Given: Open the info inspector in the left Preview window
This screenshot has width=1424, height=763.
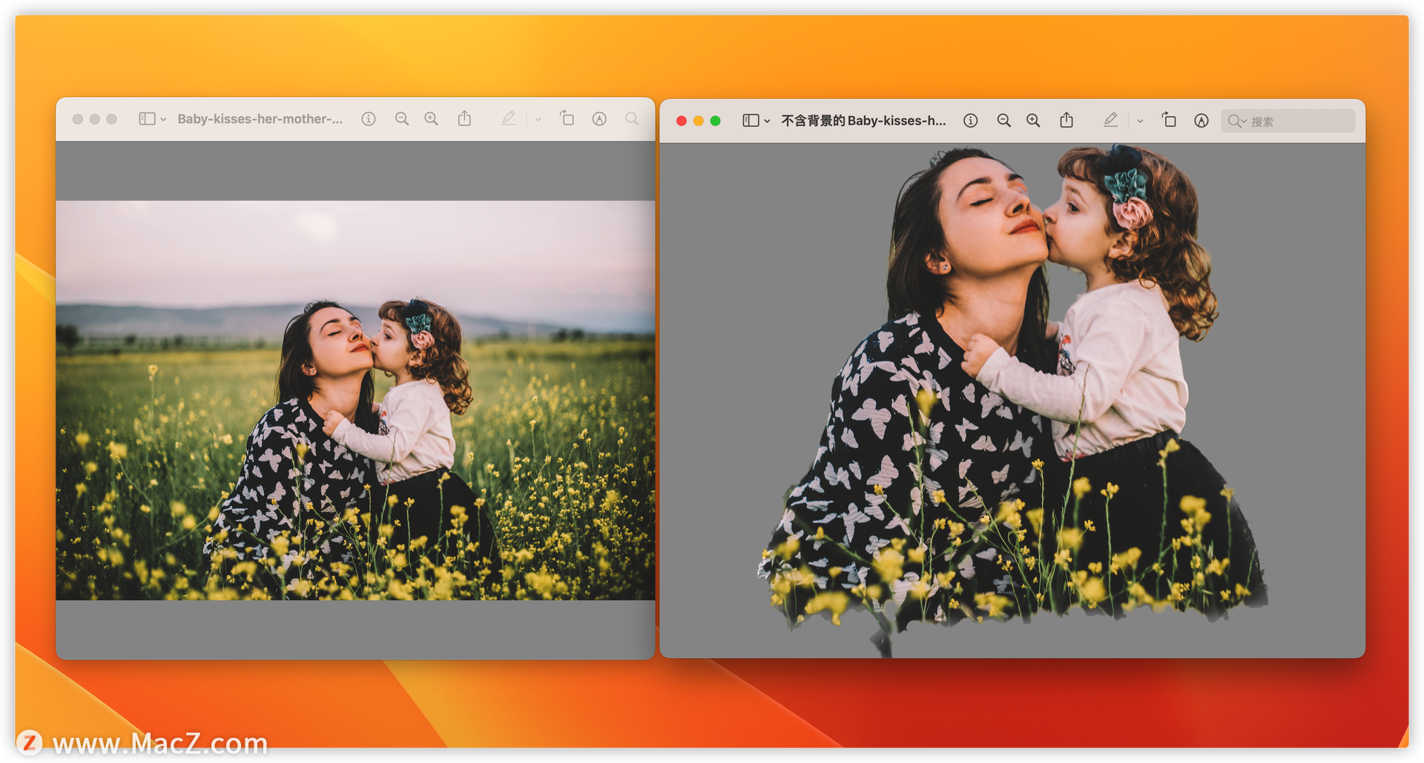Looking at the screenshot, I should 369,119.
